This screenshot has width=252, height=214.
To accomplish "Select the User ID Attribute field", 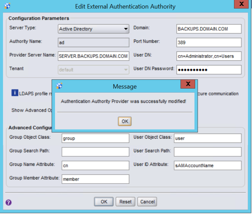I will pos(208,165).
